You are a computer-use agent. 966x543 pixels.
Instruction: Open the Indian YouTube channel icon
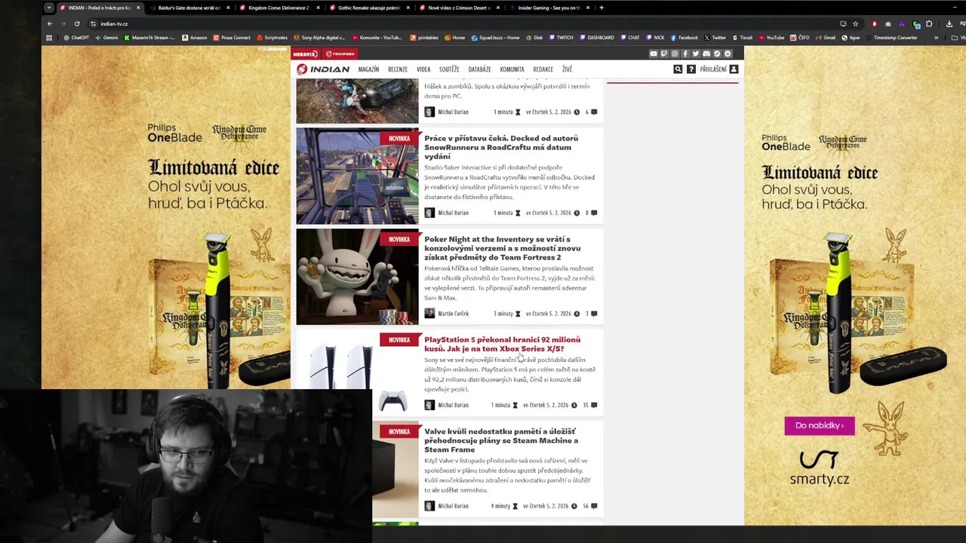pyautogui.click(x=654, y=54)
